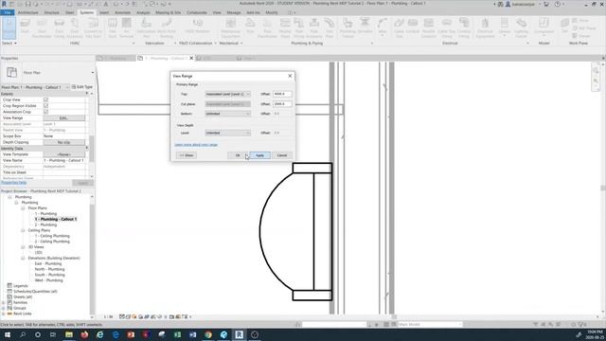Open the Properties help link
Screen dimensions: 606x341
point(13,183)
